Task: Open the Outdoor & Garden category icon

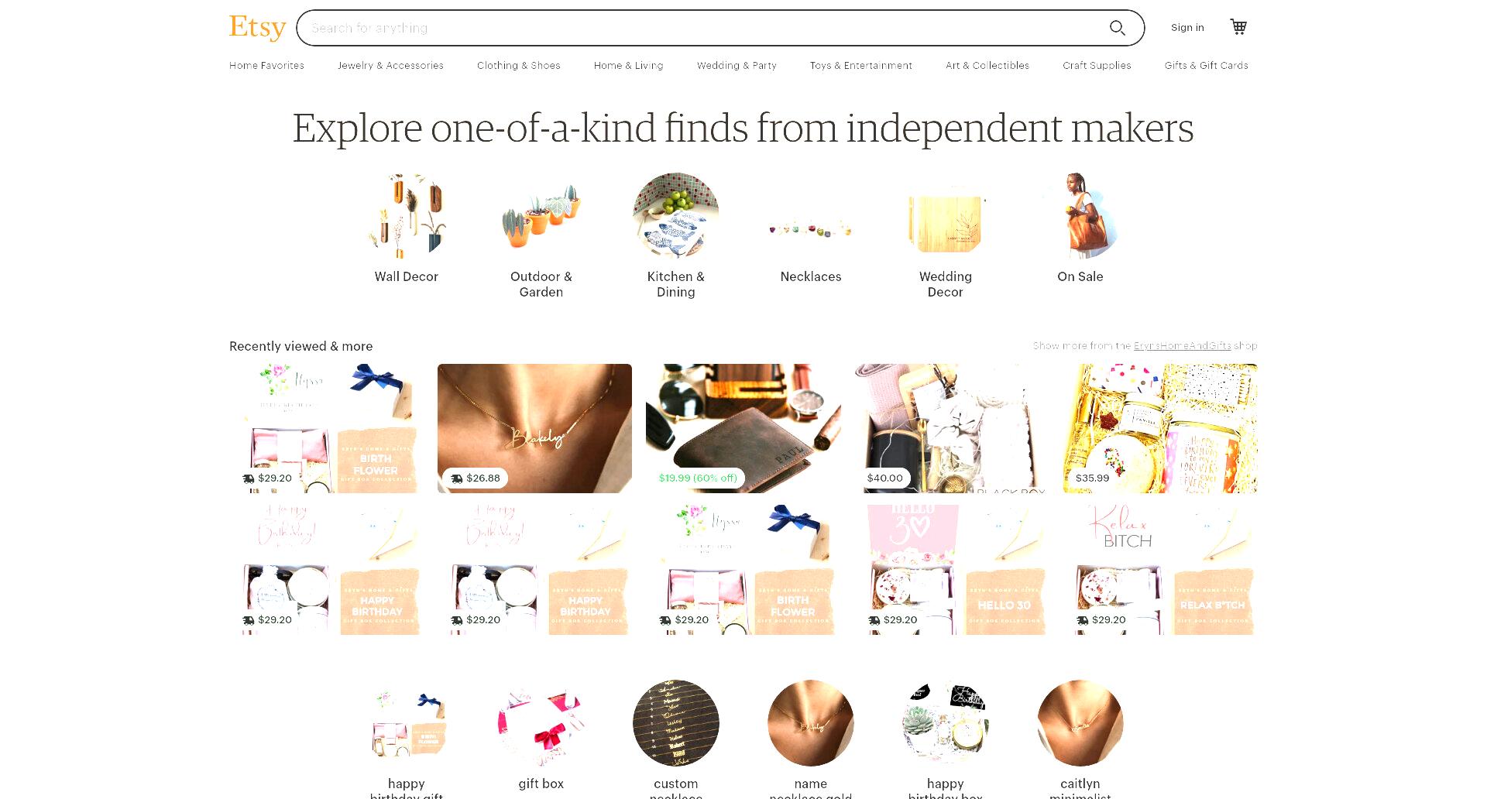Action: click(541, 215)
